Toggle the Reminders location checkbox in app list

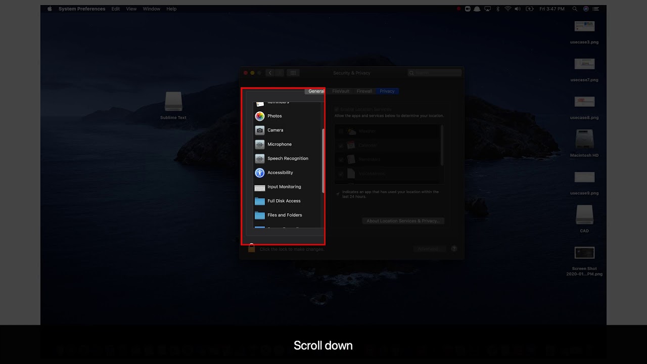click(x=341, y=160)
